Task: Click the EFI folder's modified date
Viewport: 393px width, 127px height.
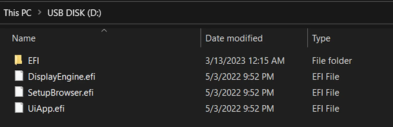Action: [x=245, y=61]
